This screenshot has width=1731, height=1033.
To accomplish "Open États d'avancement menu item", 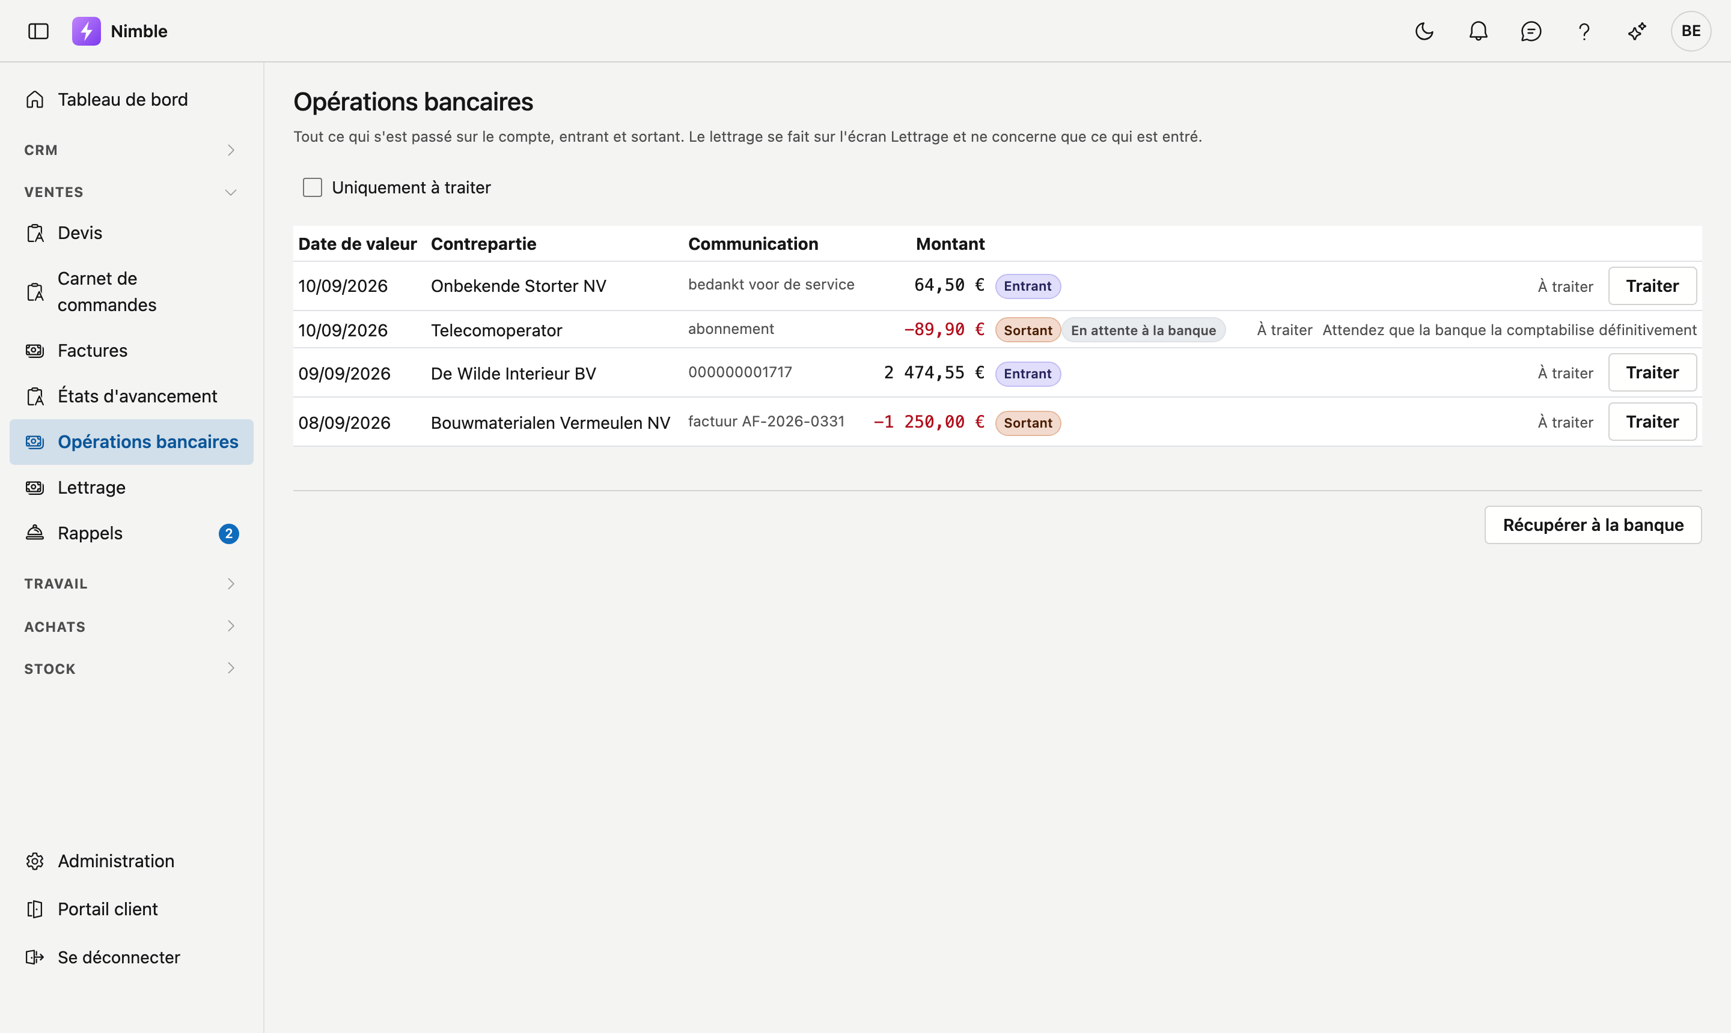I will coord(132,396).
